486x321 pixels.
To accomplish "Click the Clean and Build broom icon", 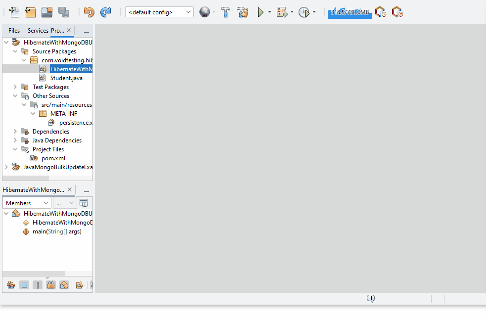I will (x=242, y=12).
